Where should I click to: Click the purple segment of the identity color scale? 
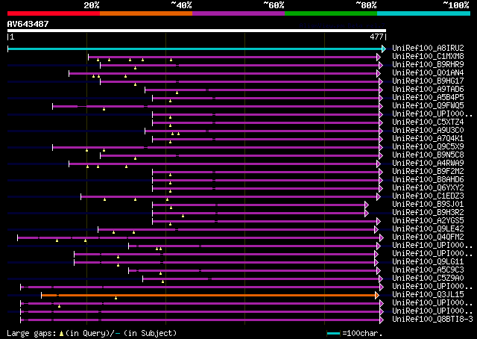238,13
